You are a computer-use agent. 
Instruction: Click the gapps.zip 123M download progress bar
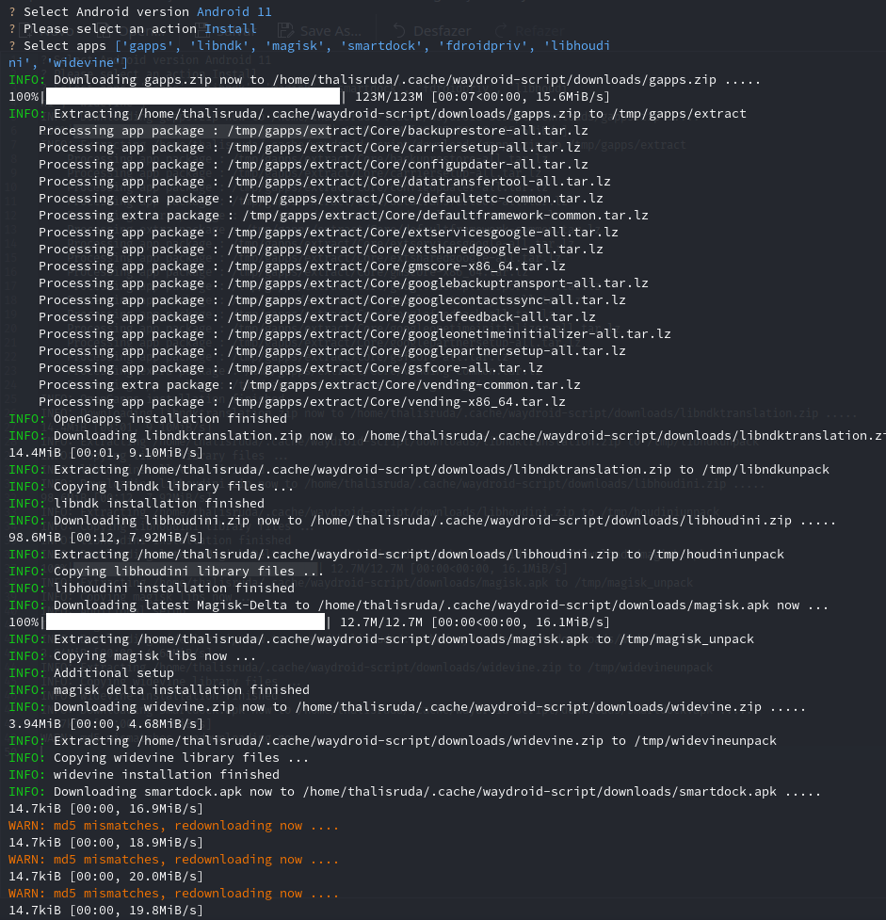(x=192, y=97)
